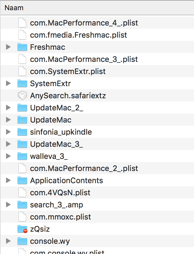This screenshot has height=254, width=194.
Task: Select the UpdateMac_2_ folder name
Action: (x=57, y=108)
